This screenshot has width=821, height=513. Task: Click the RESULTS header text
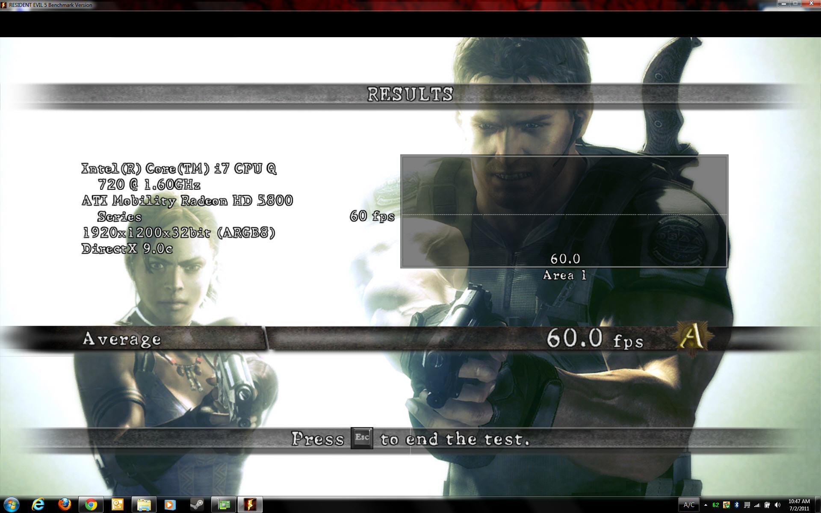pyautogui.click(x=410, y=94)
